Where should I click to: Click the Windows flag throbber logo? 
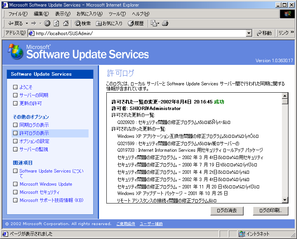(287, 14)
